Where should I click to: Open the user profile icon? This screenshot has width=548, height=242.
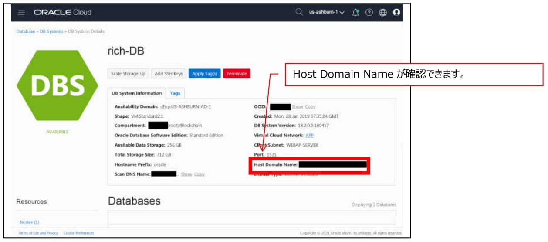point(396,12)
